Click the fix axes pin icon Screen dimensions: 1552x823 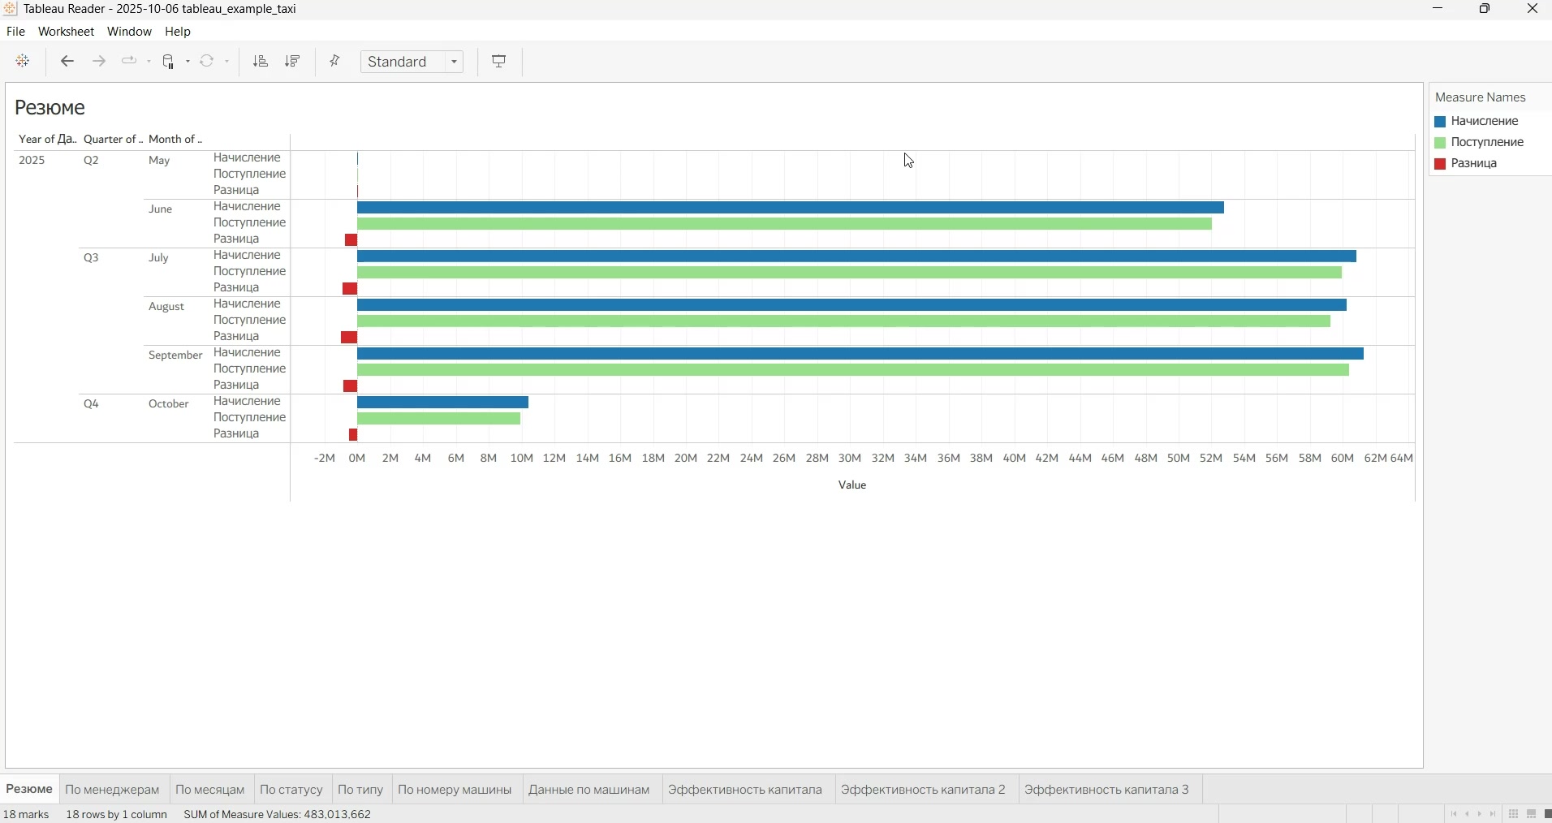(335, 62)
